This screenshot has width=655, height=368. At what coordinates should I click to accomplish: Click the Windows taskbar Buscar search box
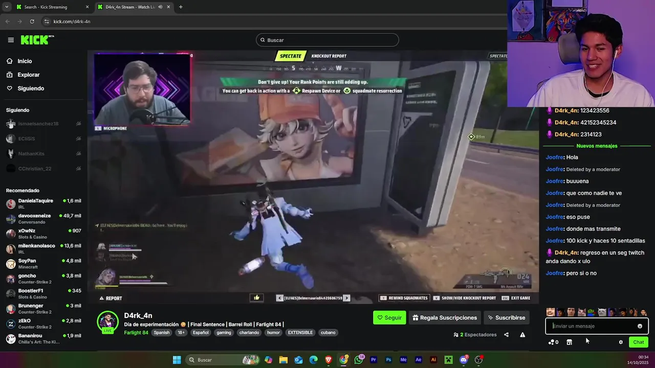[223, 360]
